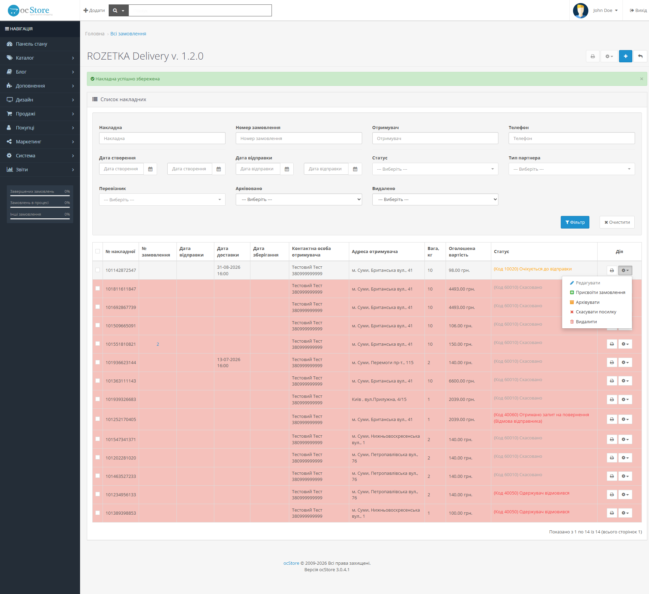
Task: Print invoice 101142872547
Action: [x=612, y=270]
